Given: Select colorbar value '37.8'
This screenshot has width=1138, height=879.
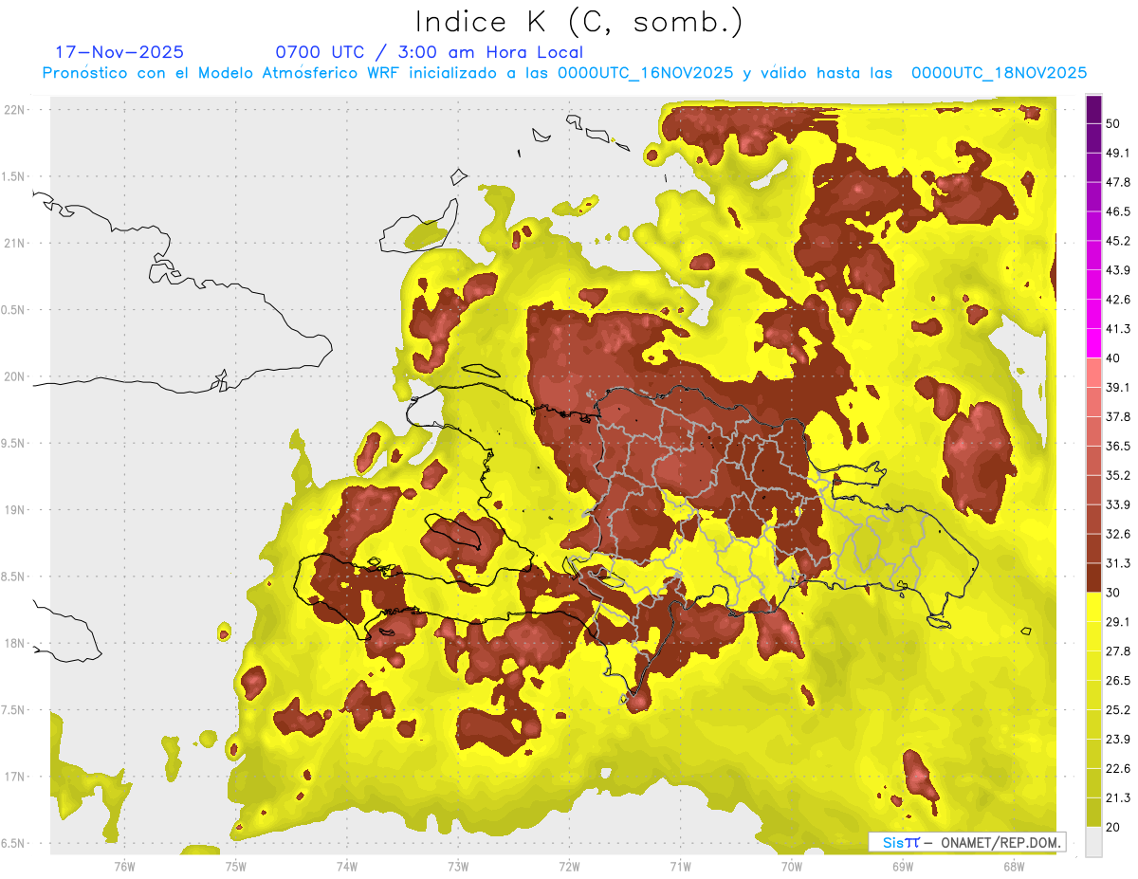Looking at the screenshot, I should (1118, 416).
